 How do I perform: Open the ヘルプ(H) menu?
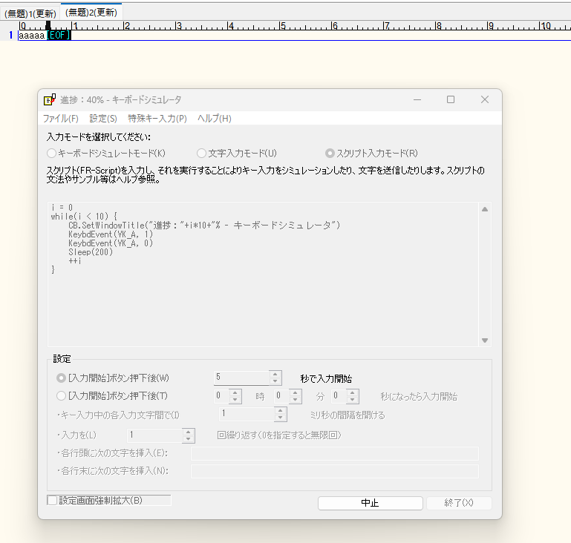click(x=214, y=119)
